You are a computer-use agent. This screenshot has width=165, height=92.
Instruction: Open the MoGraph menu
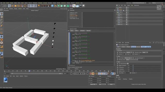(35, 3)
